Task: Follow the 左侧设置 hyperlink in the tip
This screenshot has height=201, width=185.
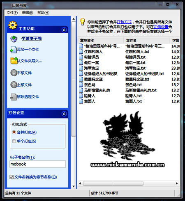Action: (x=161, y=27)
